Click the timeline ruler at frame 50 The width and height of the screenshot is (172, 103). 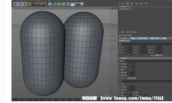53,99
